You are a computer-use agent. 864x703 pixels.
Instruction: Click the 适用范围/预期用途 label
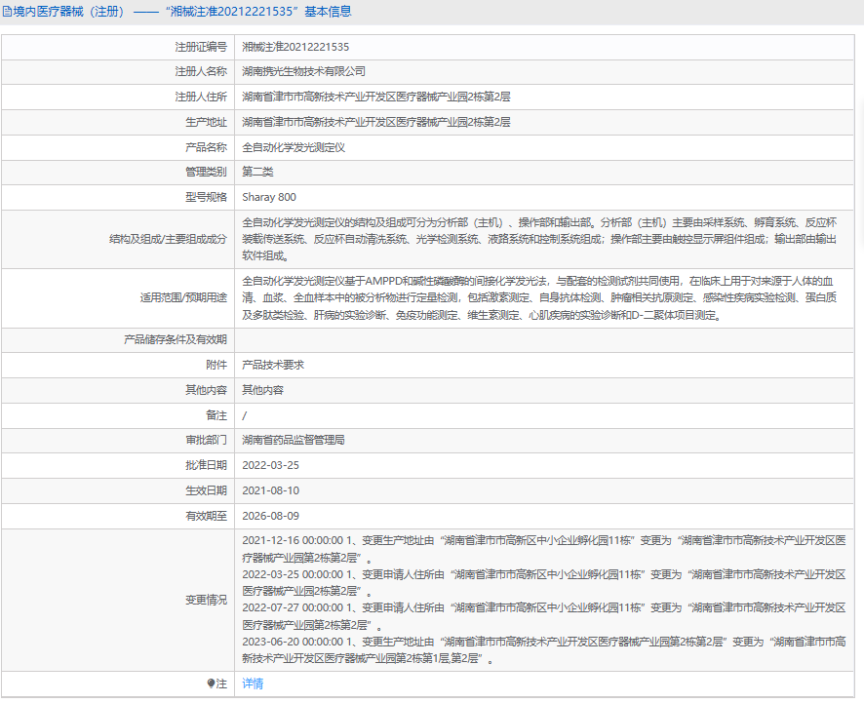pyautogui.click(x=183, y=298)
